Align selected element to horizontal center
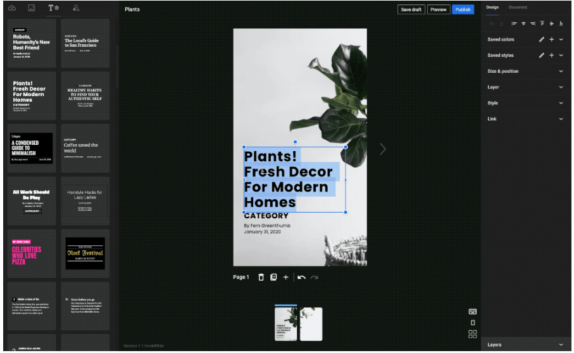Viewport: 574px width, 353px height. 523,23
